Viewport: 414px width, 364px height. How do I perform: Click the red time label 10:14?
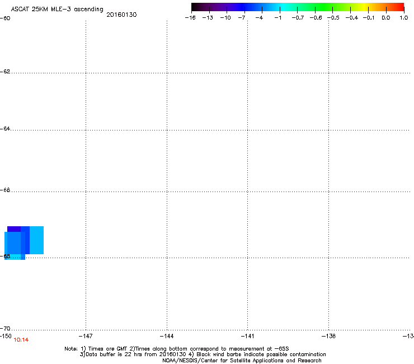coord(21,340)
